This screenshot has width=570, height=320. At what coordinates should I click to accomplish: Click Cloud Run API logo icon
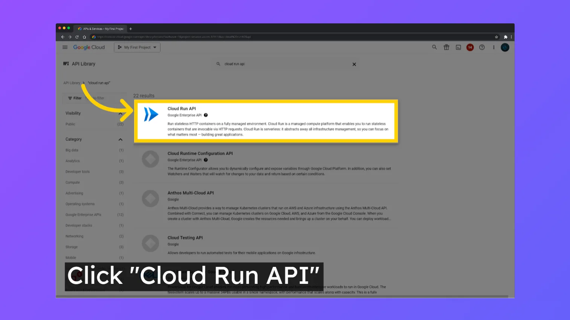click(x=151, y=114)
